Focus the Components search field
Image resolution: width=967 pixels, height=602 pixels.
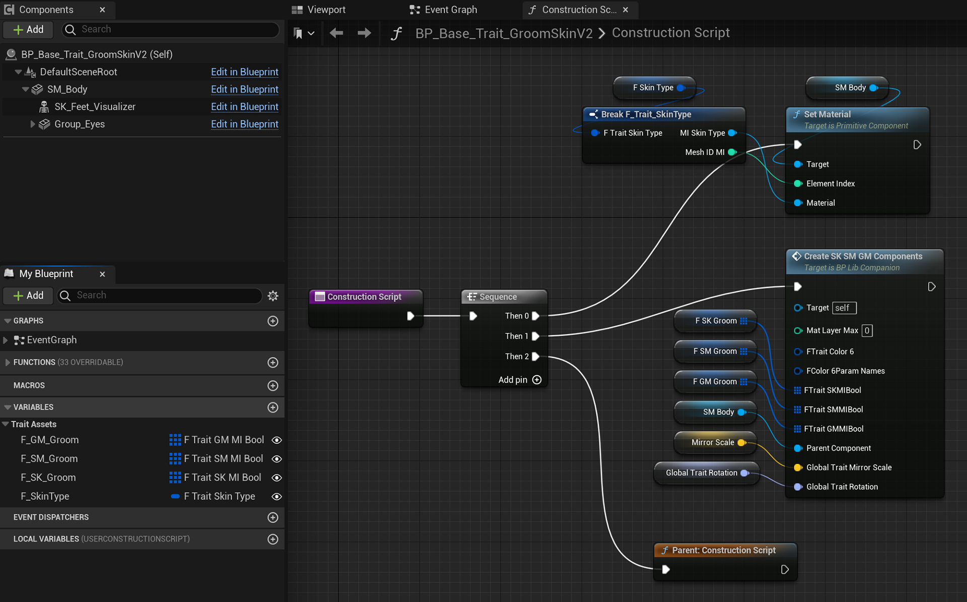(170, 30)
